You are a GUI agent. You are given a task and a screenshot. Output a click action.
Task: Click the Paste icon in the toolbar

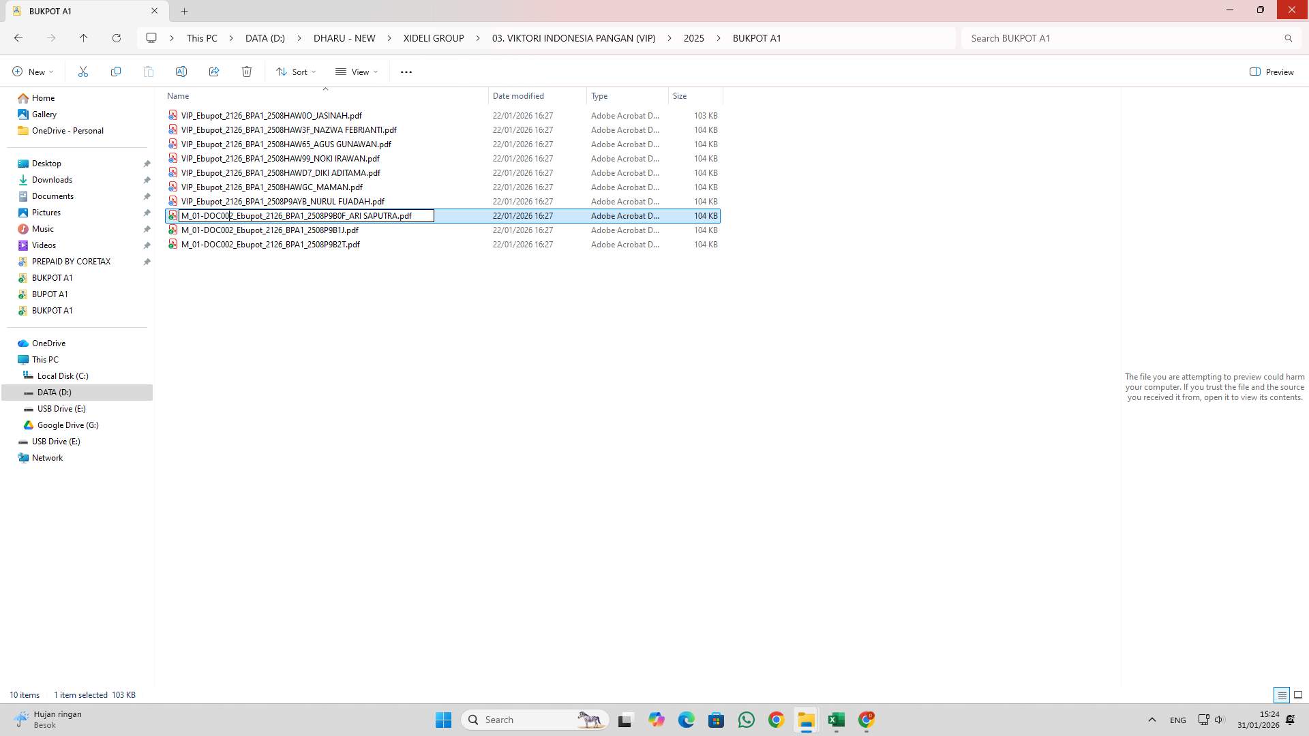(149, 72)
